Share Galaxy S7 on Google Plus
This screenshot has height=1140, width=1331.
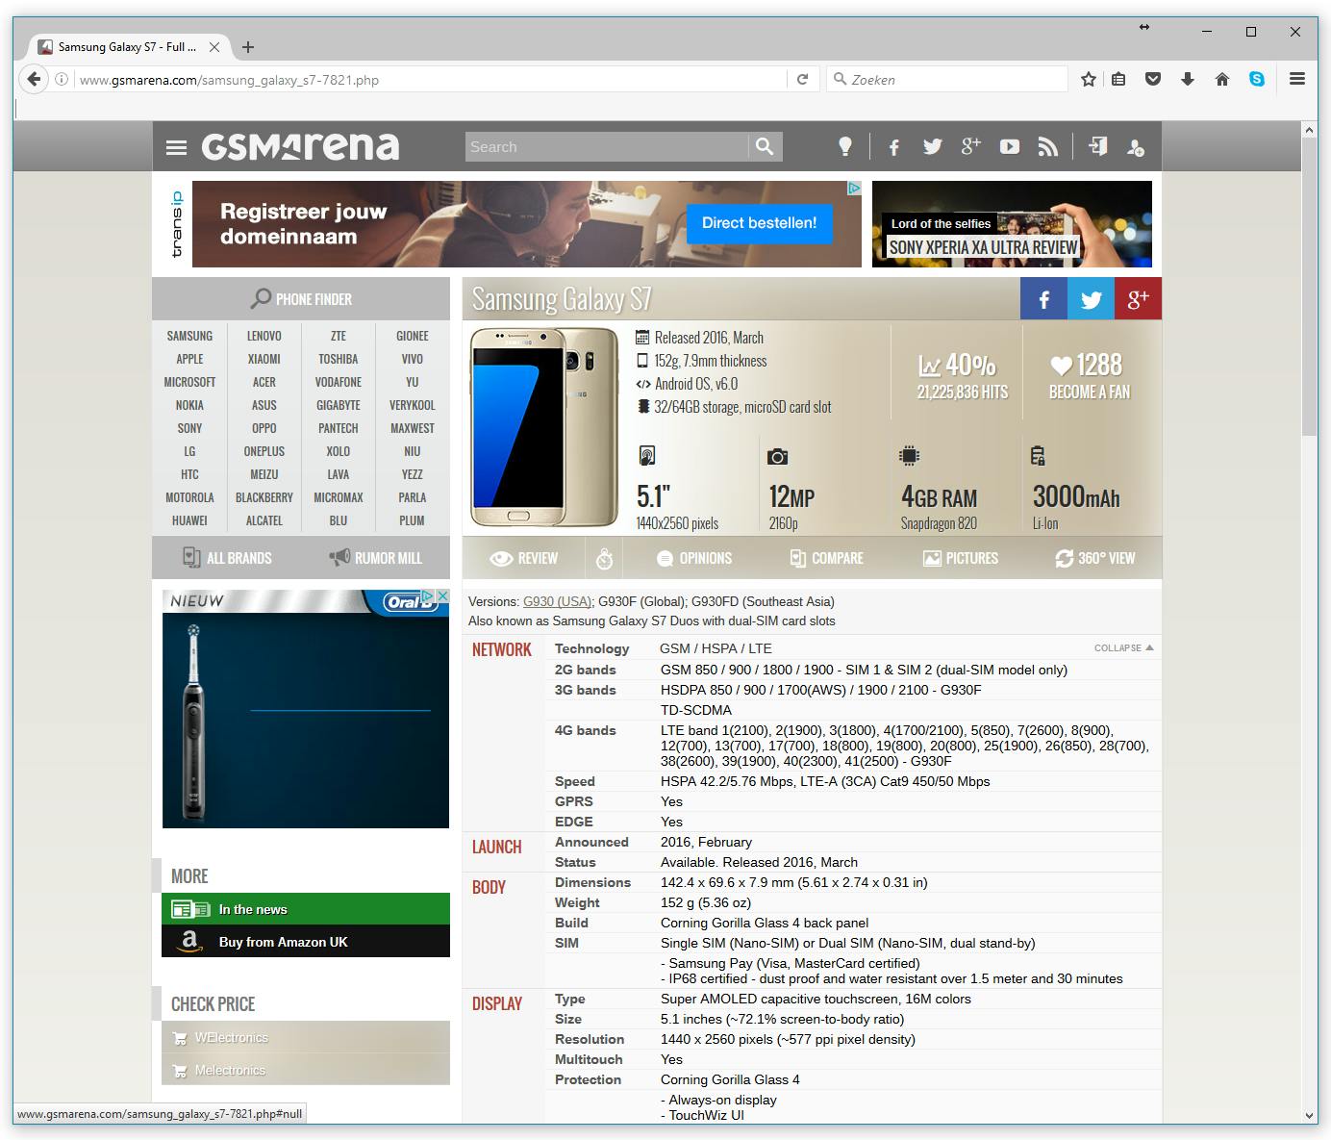pos(1138,299)
